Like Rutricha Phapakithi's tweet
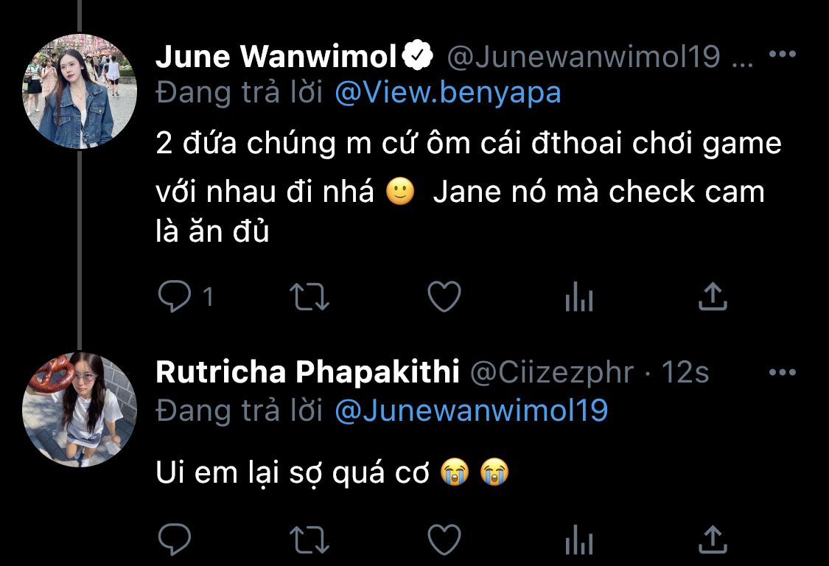This screenshot has height=566, width=829. tap(444, 539)
